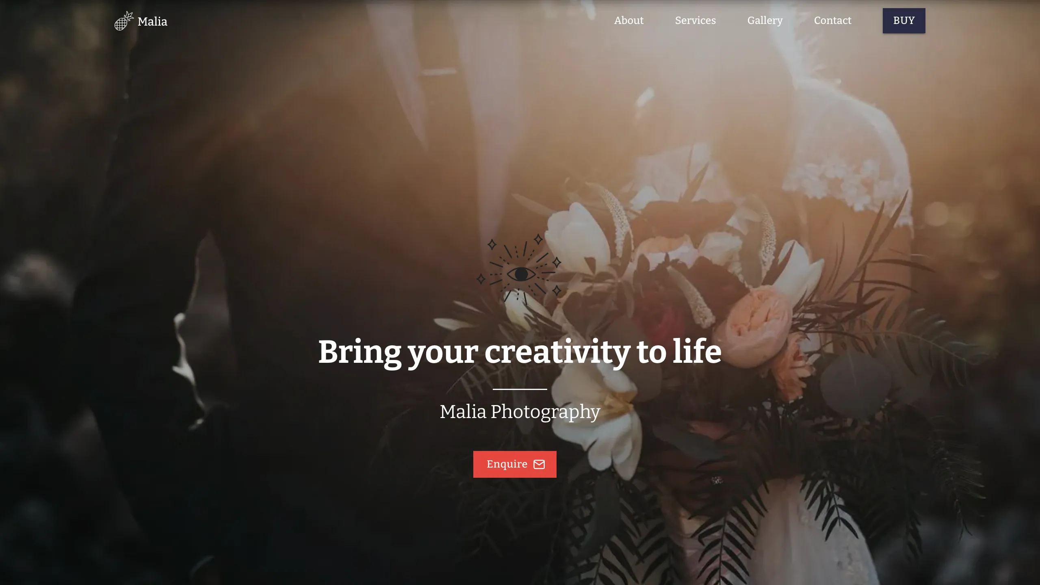The width and height of the screenshot is (1040, 585).
Task: Click the Bring your creativity to life headline
Action: pyautogui.click(x=520, y=352)
